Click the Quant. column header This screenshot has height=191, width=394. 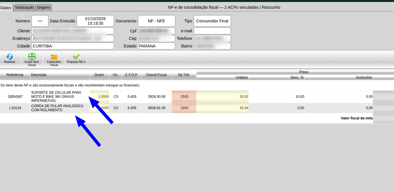(99, 75)
